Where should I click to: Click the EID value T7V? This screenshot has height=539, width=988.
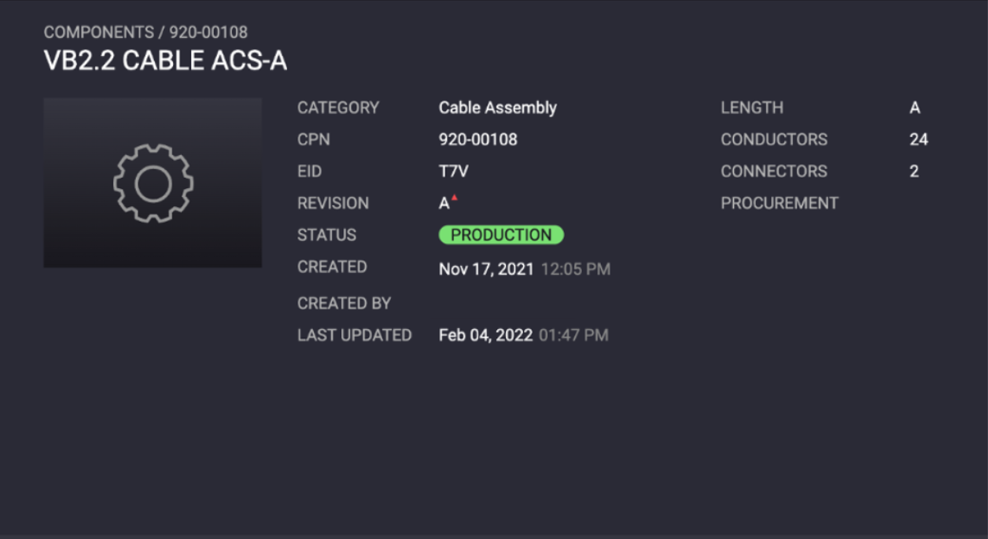[x=453, y=172]
